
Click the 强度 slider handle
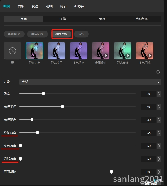[x=44, y=94]
